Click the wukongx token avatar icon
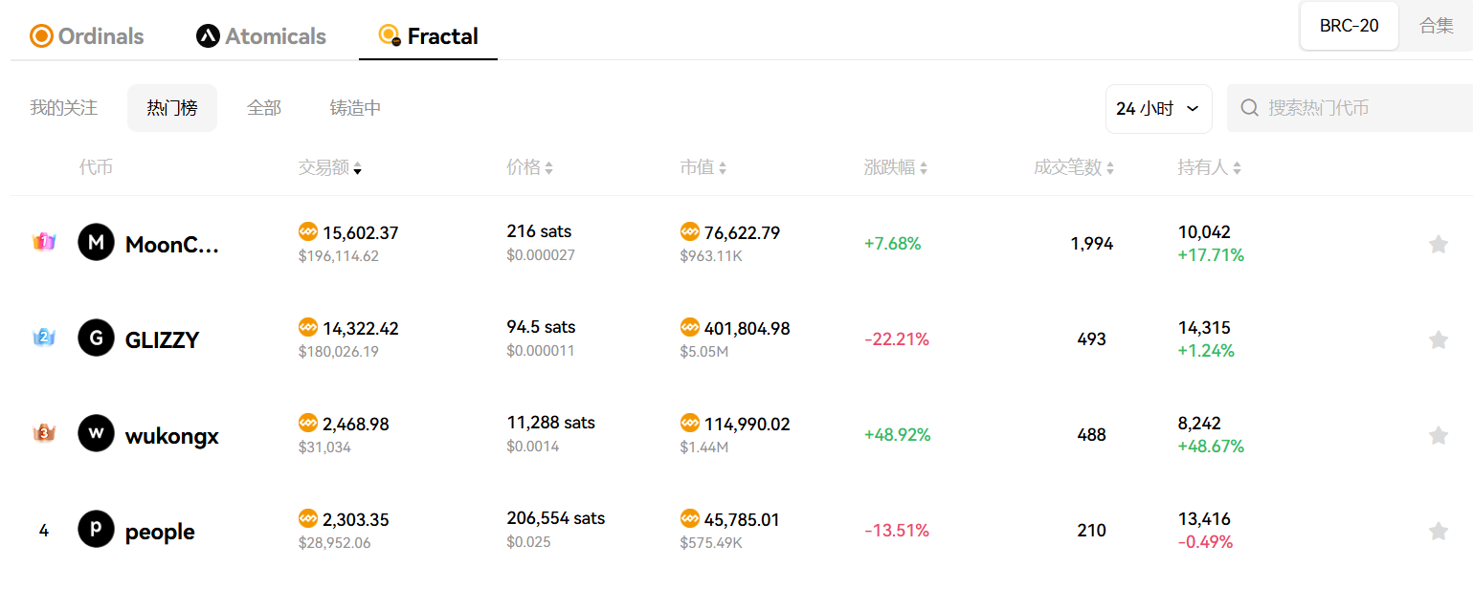The width and height of the screenshot is (1473, 589). (96, 434)
